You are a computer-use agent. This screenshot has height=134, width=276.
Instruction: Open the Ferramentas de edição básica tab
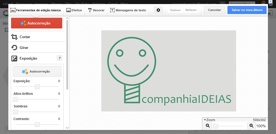(36, 10)
